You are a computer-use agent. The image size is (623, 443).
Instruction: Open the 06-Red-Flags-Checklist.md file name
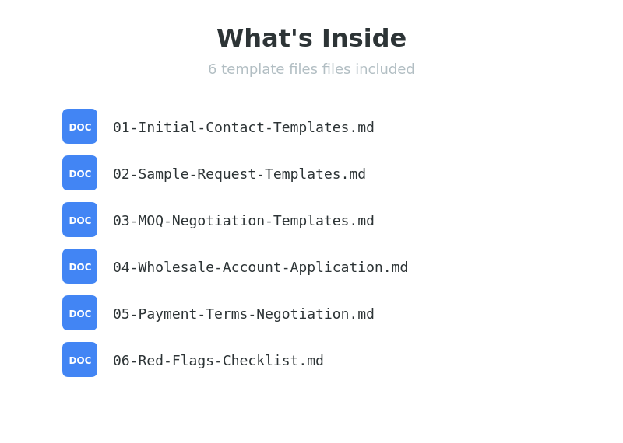click(x=218, y=361)
